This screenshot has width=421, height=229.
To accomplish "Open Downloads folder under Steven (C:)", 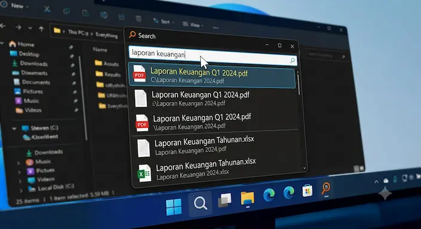I will coord(45,153).
